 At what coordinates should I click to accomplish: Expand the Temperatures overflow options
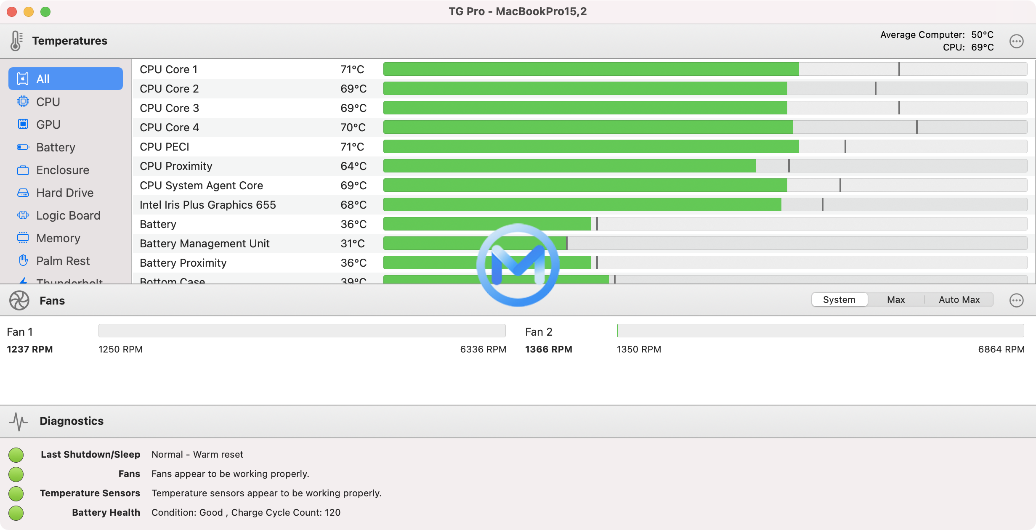pos(1016,40)
